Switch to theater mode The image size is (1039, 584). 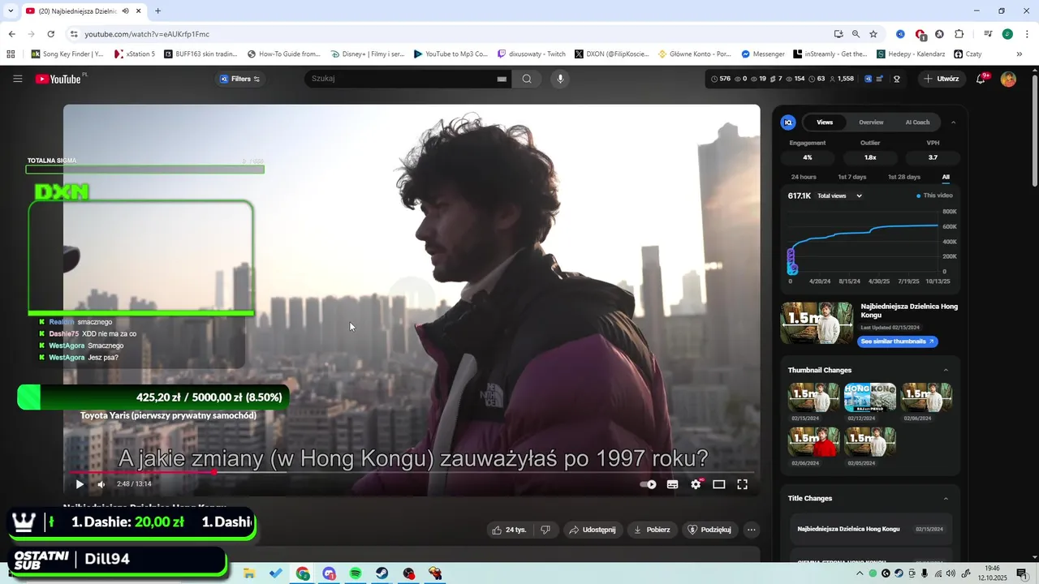pyautogui.click(x=718, y=484)
